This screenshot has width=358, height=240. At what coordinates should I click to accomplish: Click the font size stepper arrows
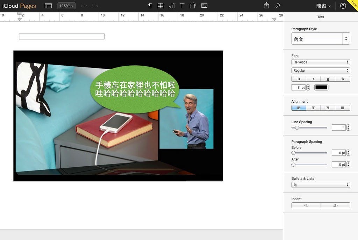pos(308,87)
